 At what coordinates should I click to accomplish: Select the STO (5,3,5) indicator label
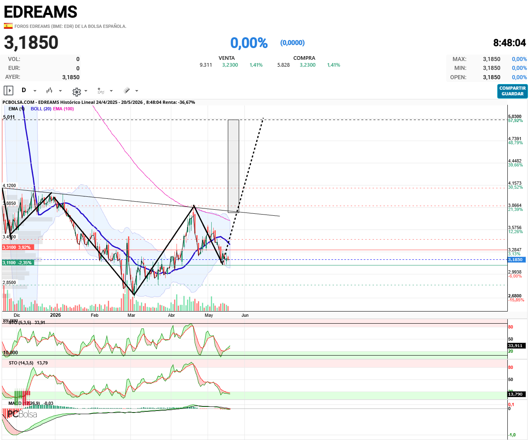tap(20, 322)
